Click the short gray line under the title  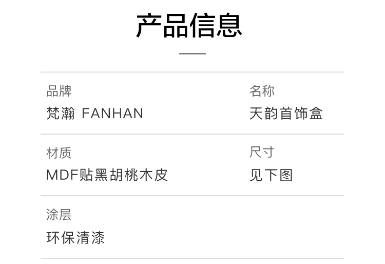tap(192, 53)
